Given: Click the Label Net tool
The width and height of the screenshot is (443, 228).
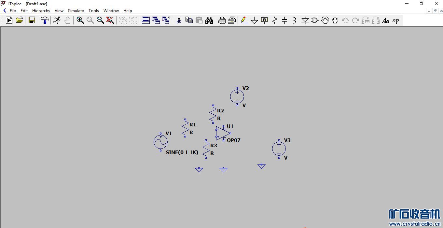Looking at the screenshot, I should [265, 20].
